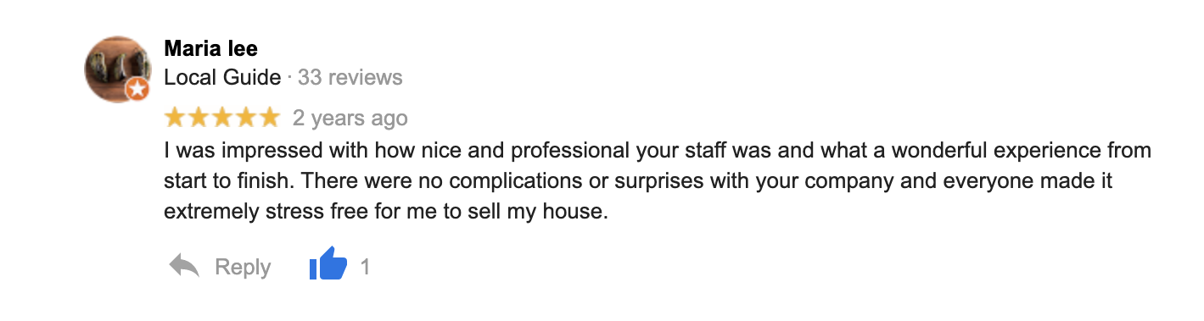
Task: Select the third gold rating star
Action: pos(221,117)
